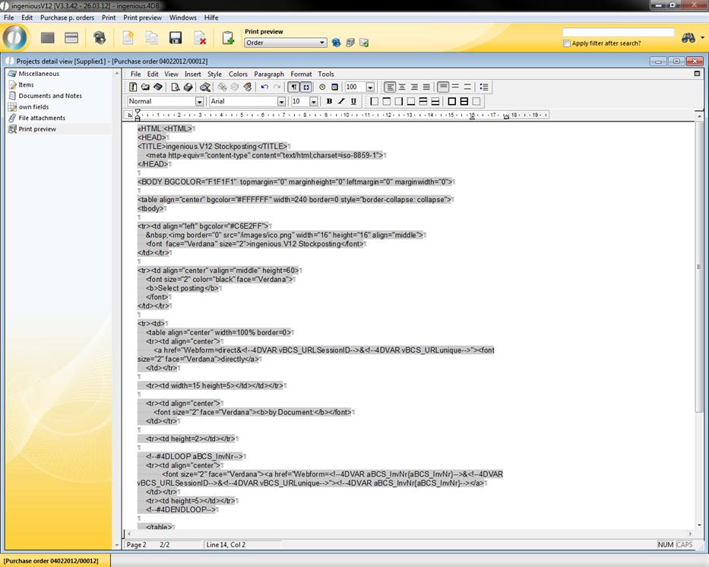Insert a bullet list
The height and width of the screenshot is (567, 709).
484,87
